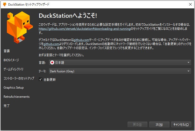
Task: Click the 言語: field label beside dropdown
Action: point(42,62)
